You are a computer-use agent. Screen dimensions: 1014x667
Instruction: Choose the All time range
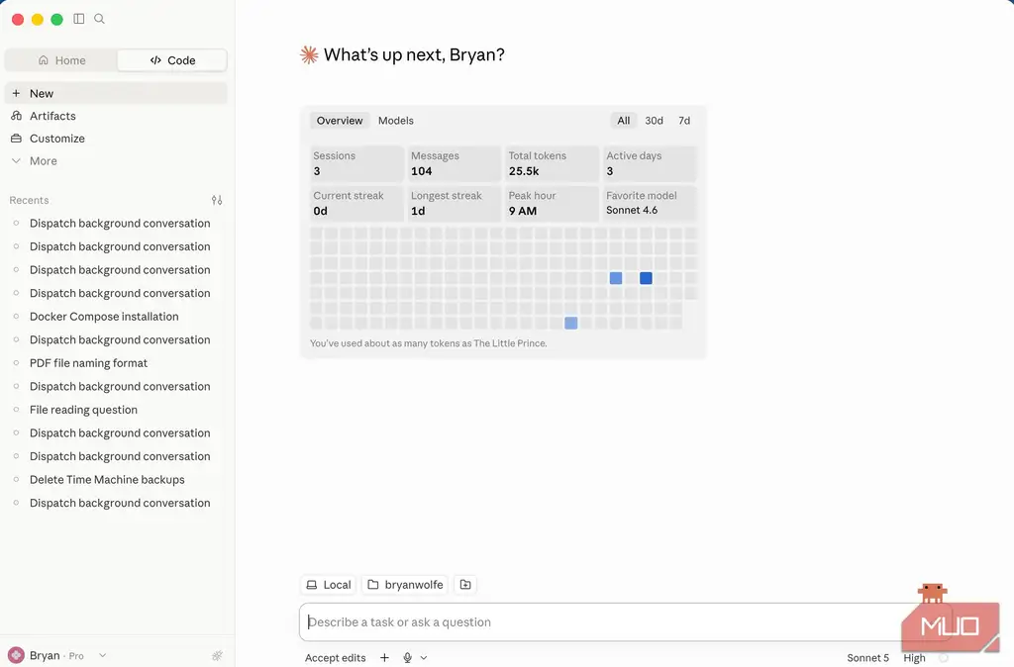pyautogui.click(x=624, y=120)
